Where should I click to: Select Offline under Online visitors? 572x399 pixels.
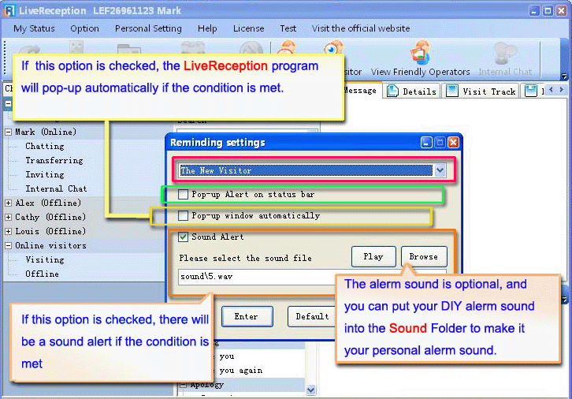[42, 274]
